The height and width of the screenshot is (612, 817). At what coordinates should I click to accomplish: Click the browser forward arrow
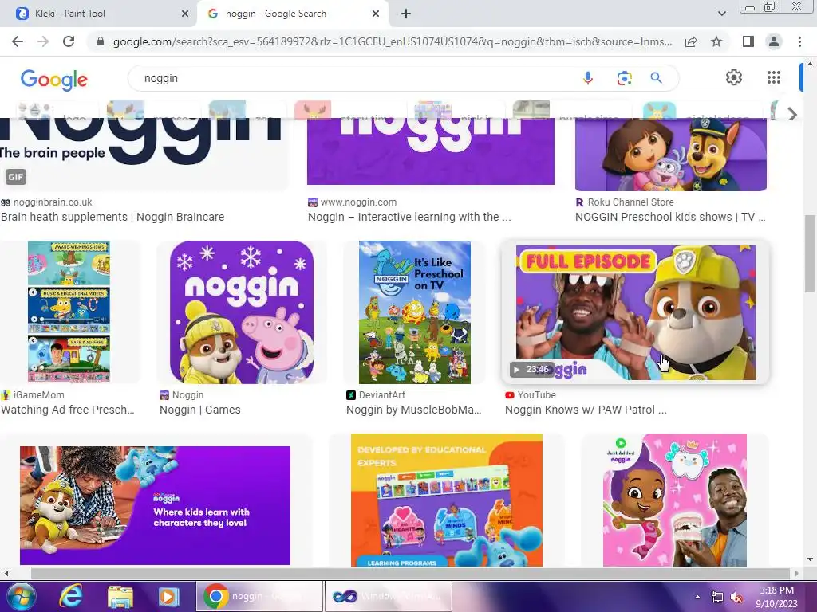[x=43, y=41]
